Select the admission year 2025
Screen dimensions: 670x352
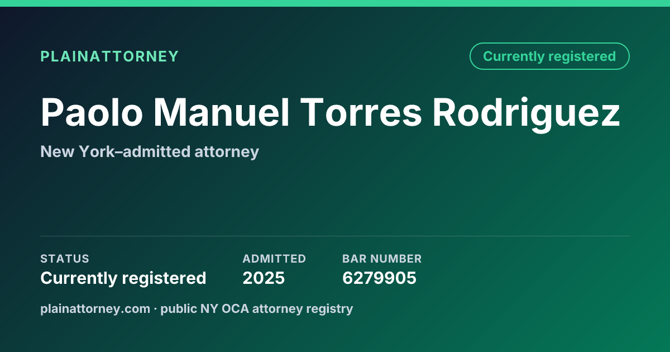coord(264,278)
